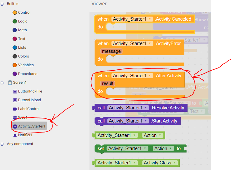Open component dropdown in ActivityError block

150,43
